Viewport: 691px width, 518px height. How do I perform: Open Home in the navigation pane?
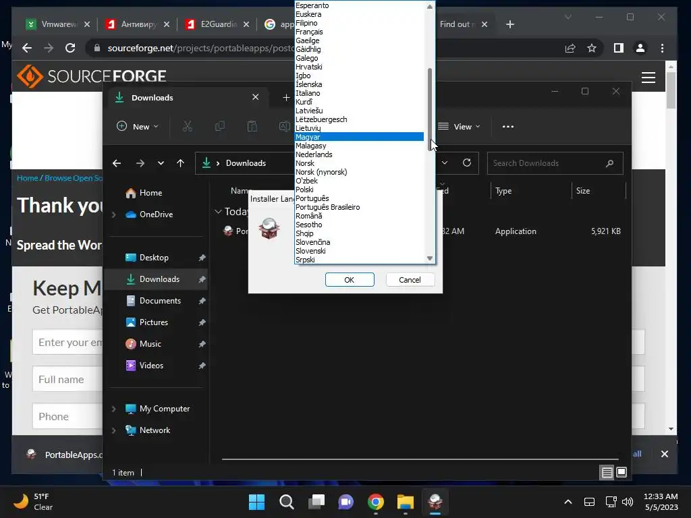pyautogui.click(x=156, y=193)
